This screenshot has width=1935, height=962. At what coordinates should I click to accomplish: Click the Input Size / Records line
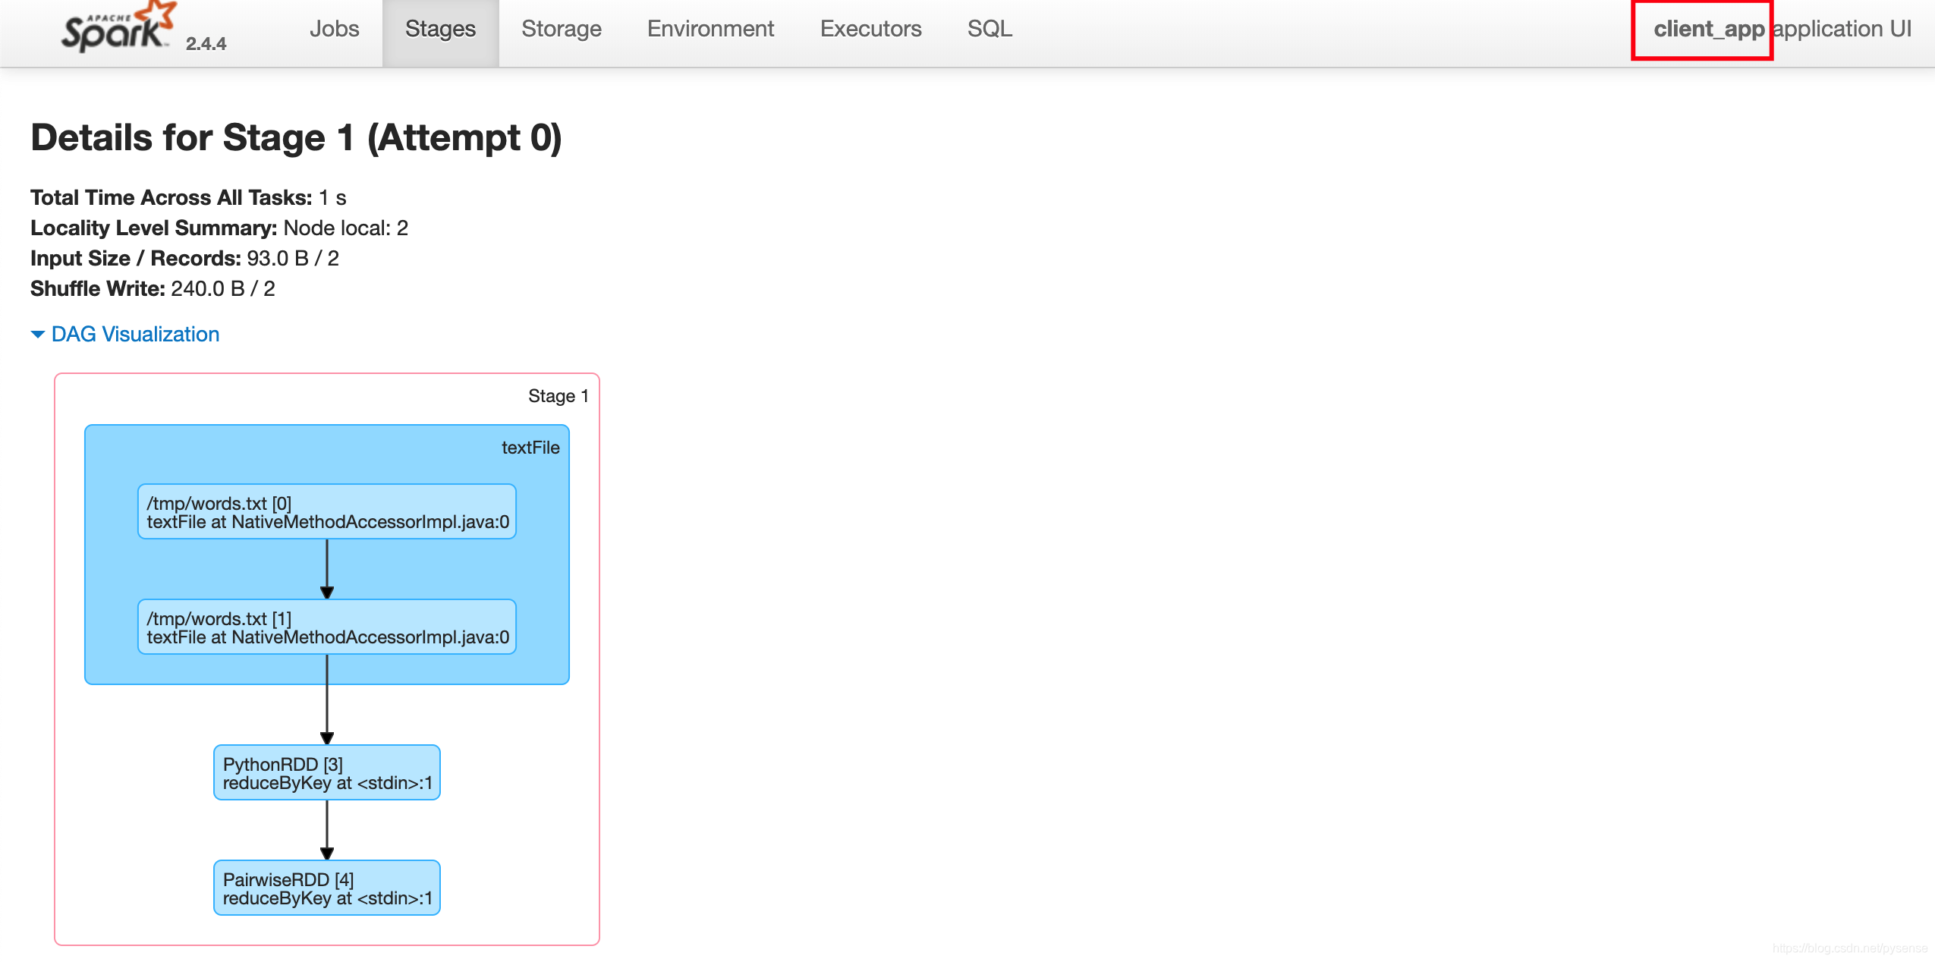coord(184,259)
